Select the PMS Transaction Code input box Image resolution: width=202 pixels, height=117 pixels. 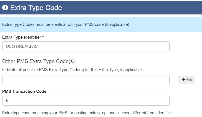coord(86,101)
